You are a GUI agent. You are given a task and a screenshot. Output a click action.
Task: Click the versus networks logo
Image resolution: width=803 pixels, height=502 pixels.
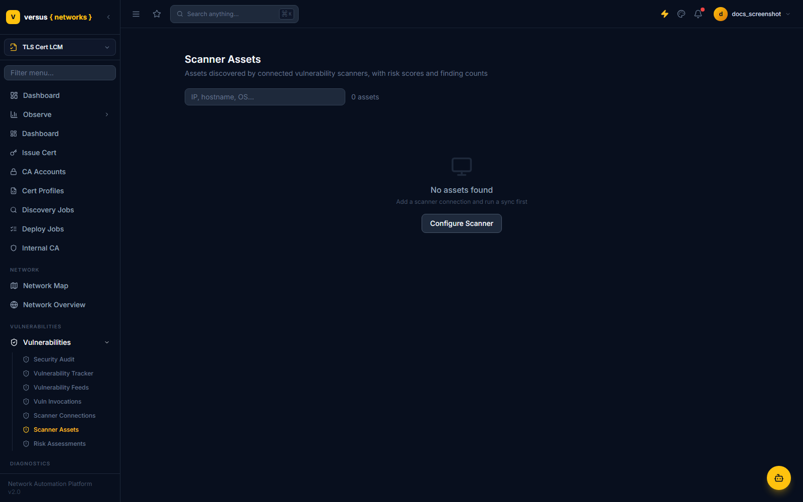[x=49, y=17]
